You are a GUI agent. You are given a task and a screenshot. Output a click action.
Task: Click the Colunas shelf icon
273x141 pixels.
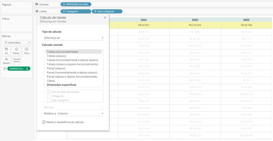tap(37, 4)
